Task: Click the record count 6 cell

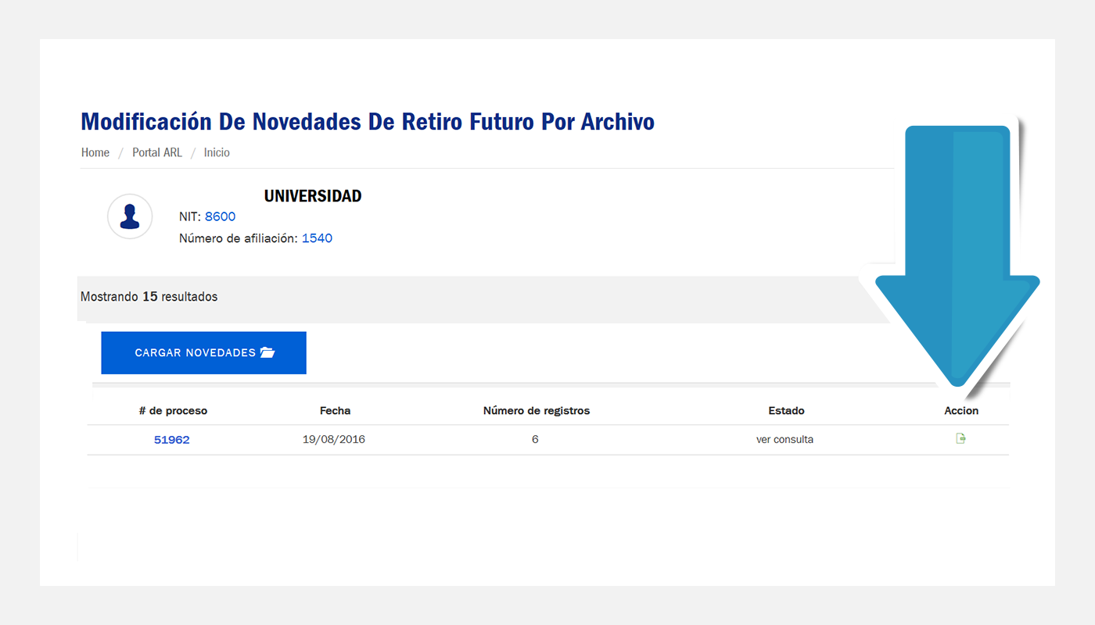Action: pyautogui.click(x=535, y=440)
